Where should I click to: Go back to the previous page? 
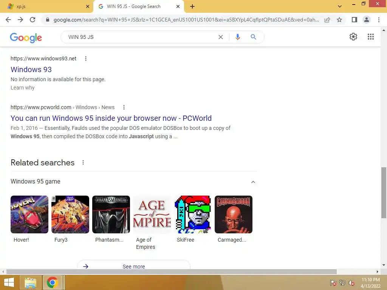[x=8, y=20]
